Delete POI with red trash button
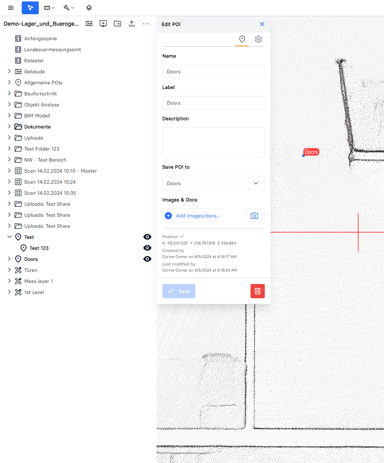Viewport: 384px width, 463px height. click(x=257, y=291)
